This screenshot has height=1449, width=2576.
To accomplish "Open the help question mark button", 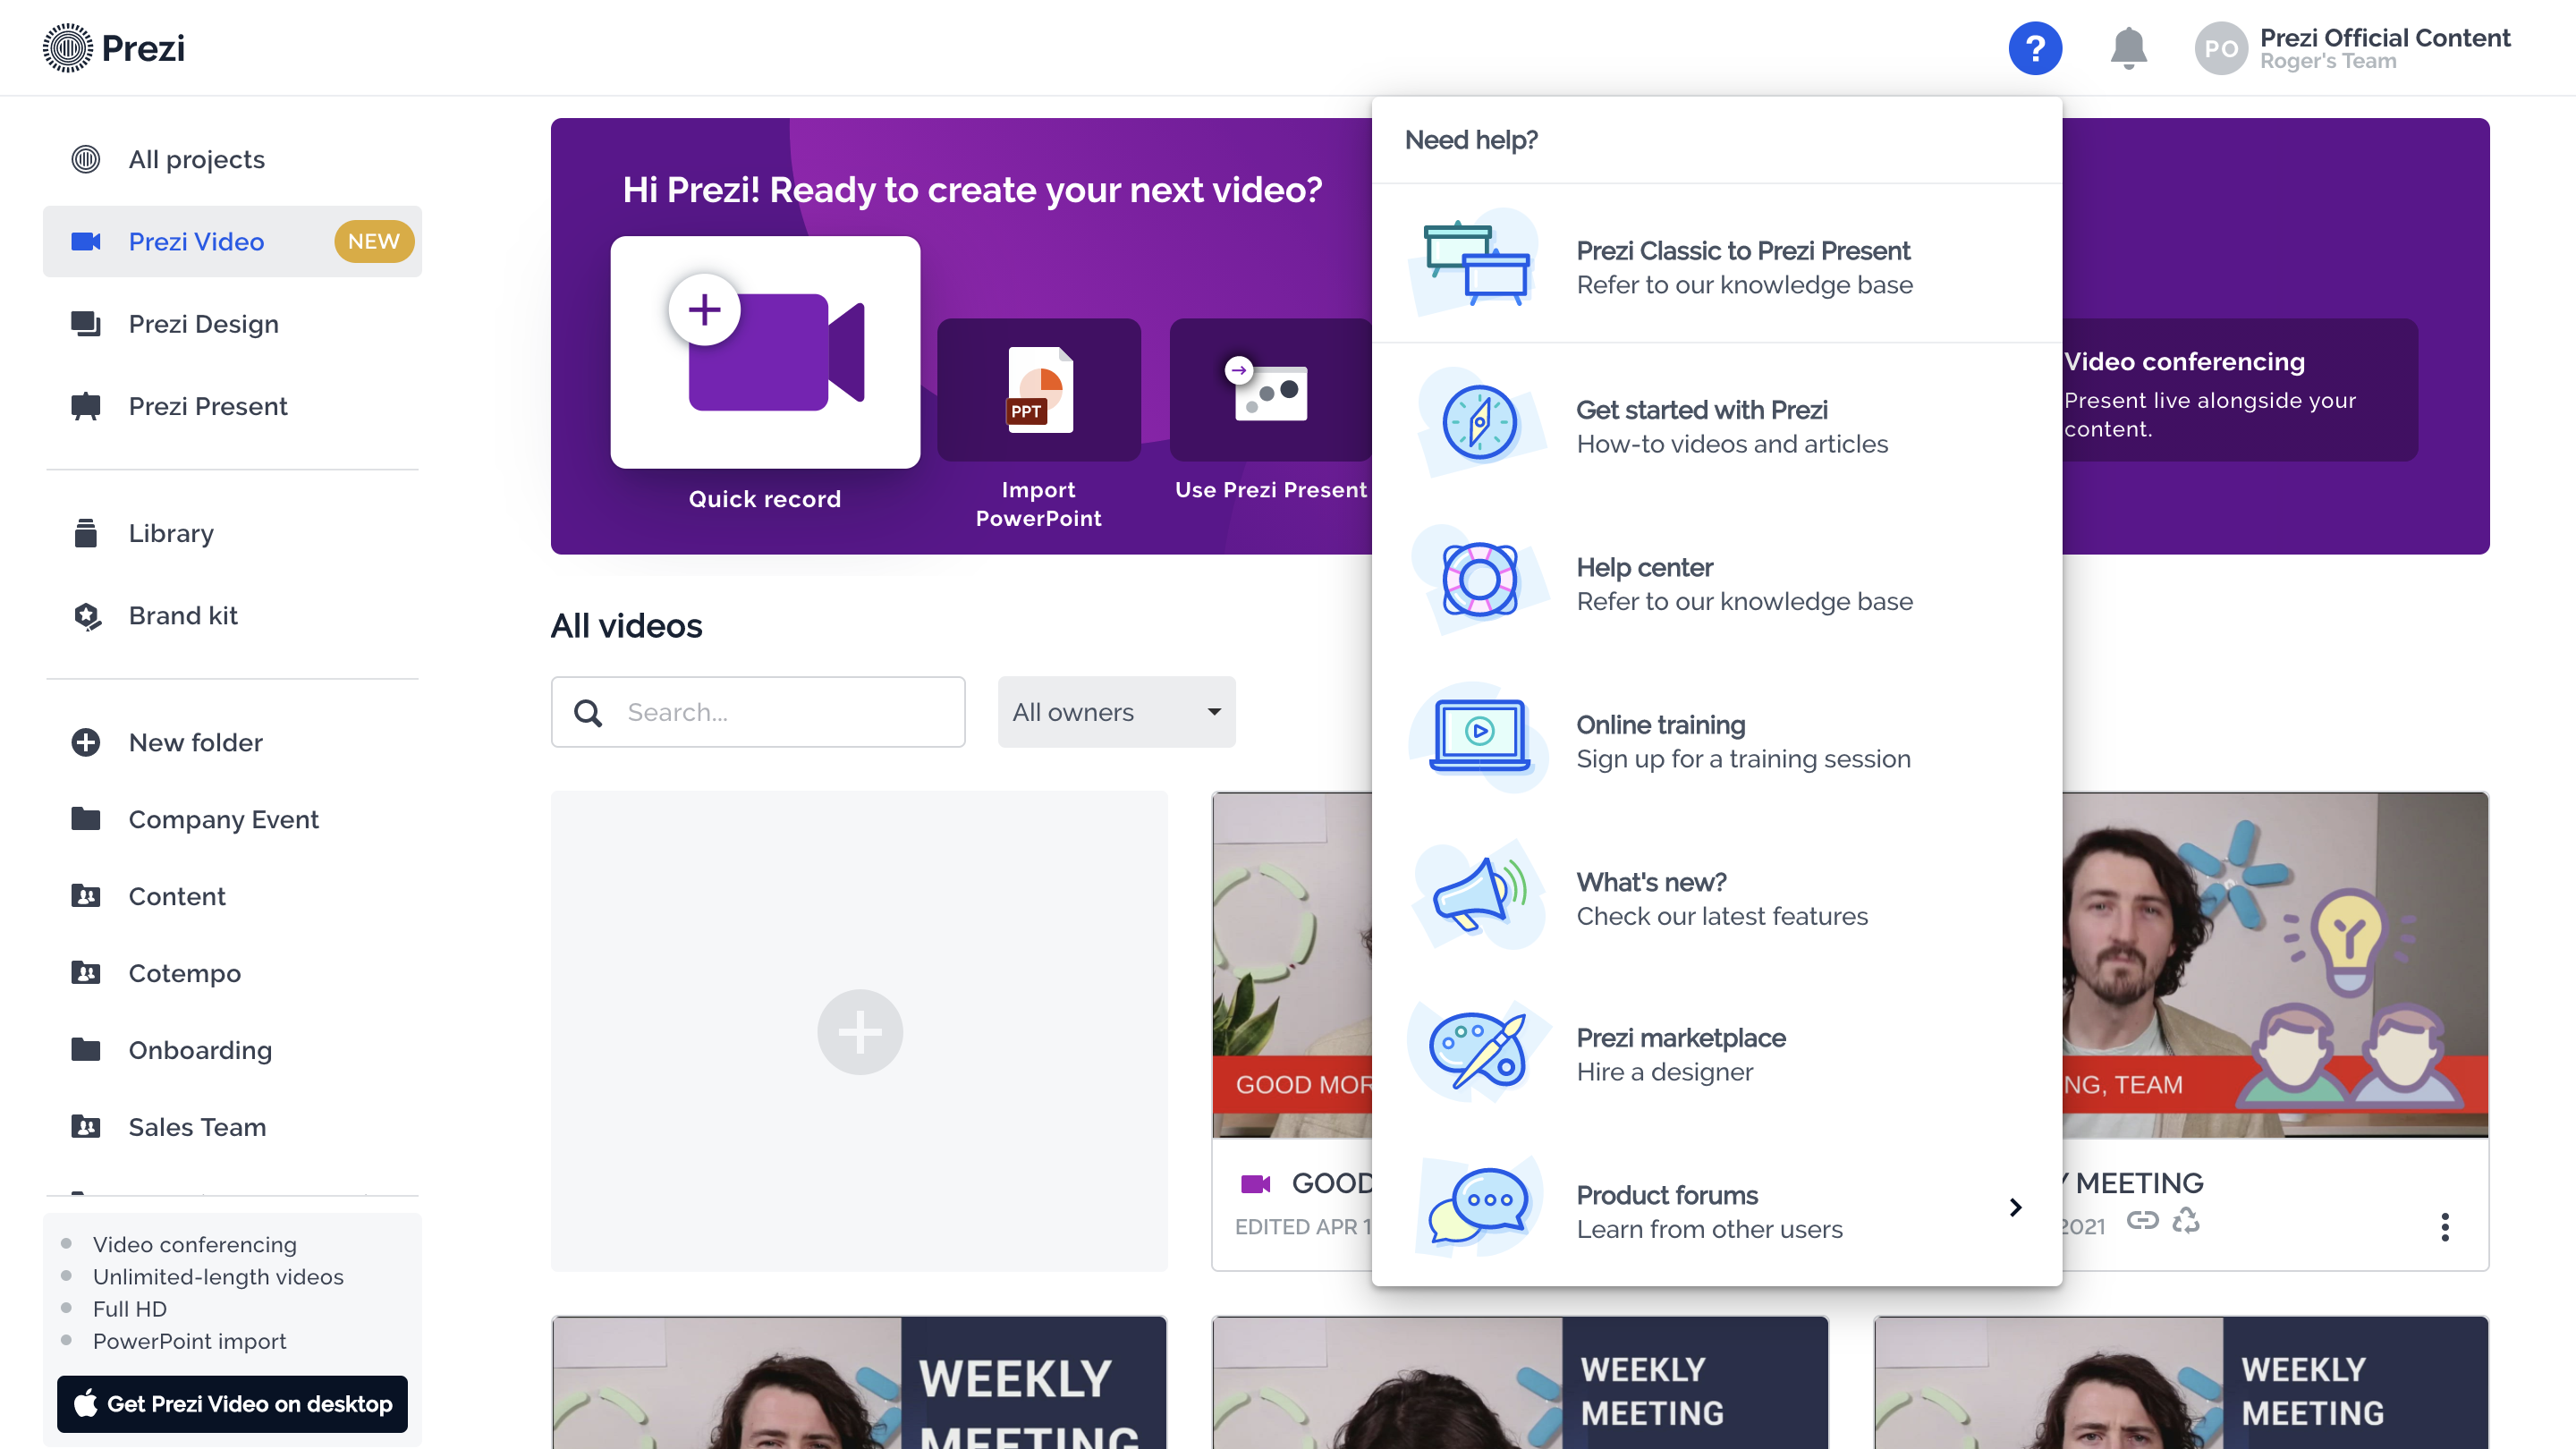I will (2035, 48).
